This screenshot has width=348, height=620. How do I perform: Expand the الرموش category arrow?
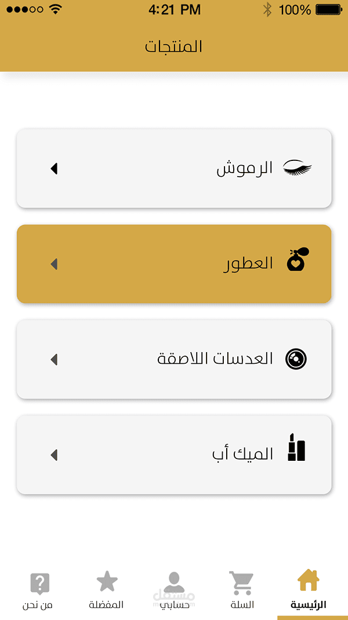point(54,169)
